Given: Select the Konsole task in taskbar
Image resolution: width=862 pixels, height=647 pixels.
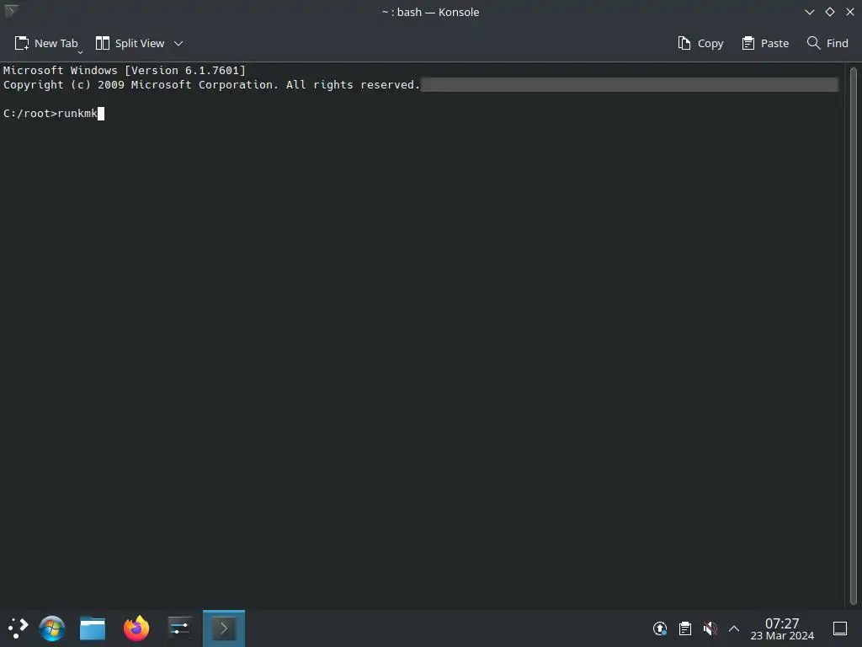Looking at the screenshot, I should [x=224, y=628].
